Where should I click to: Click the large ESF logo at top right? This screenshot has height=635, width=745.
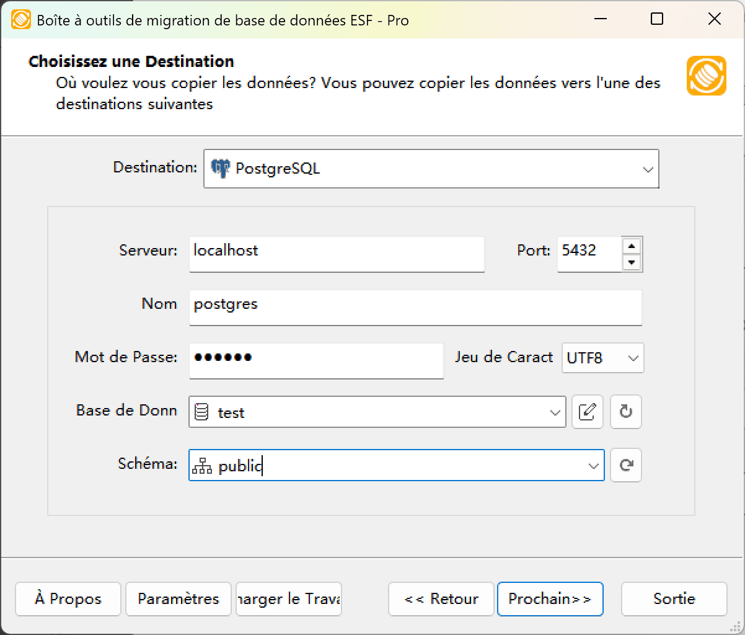coord(706,75)
